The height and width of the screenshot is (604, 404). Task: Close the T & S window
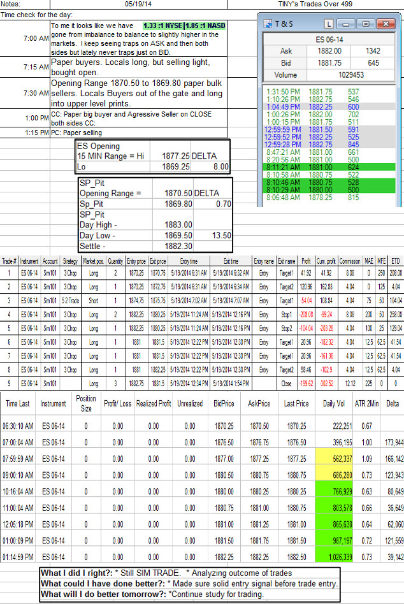click(386, 24)
